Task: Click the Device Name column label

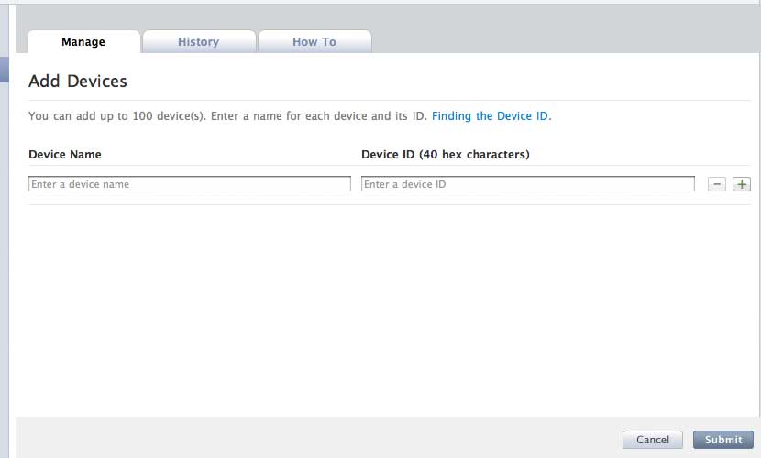Action: point(65,154)
